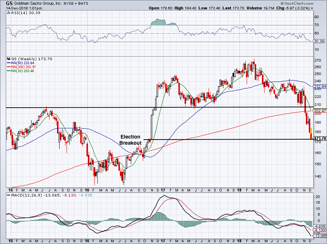
Task: Click the MA(200) 202.97 legend text
Action: coord(23,67)
